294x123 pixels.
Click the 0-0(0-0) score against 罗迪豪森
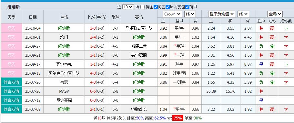[x=97, y=100]
